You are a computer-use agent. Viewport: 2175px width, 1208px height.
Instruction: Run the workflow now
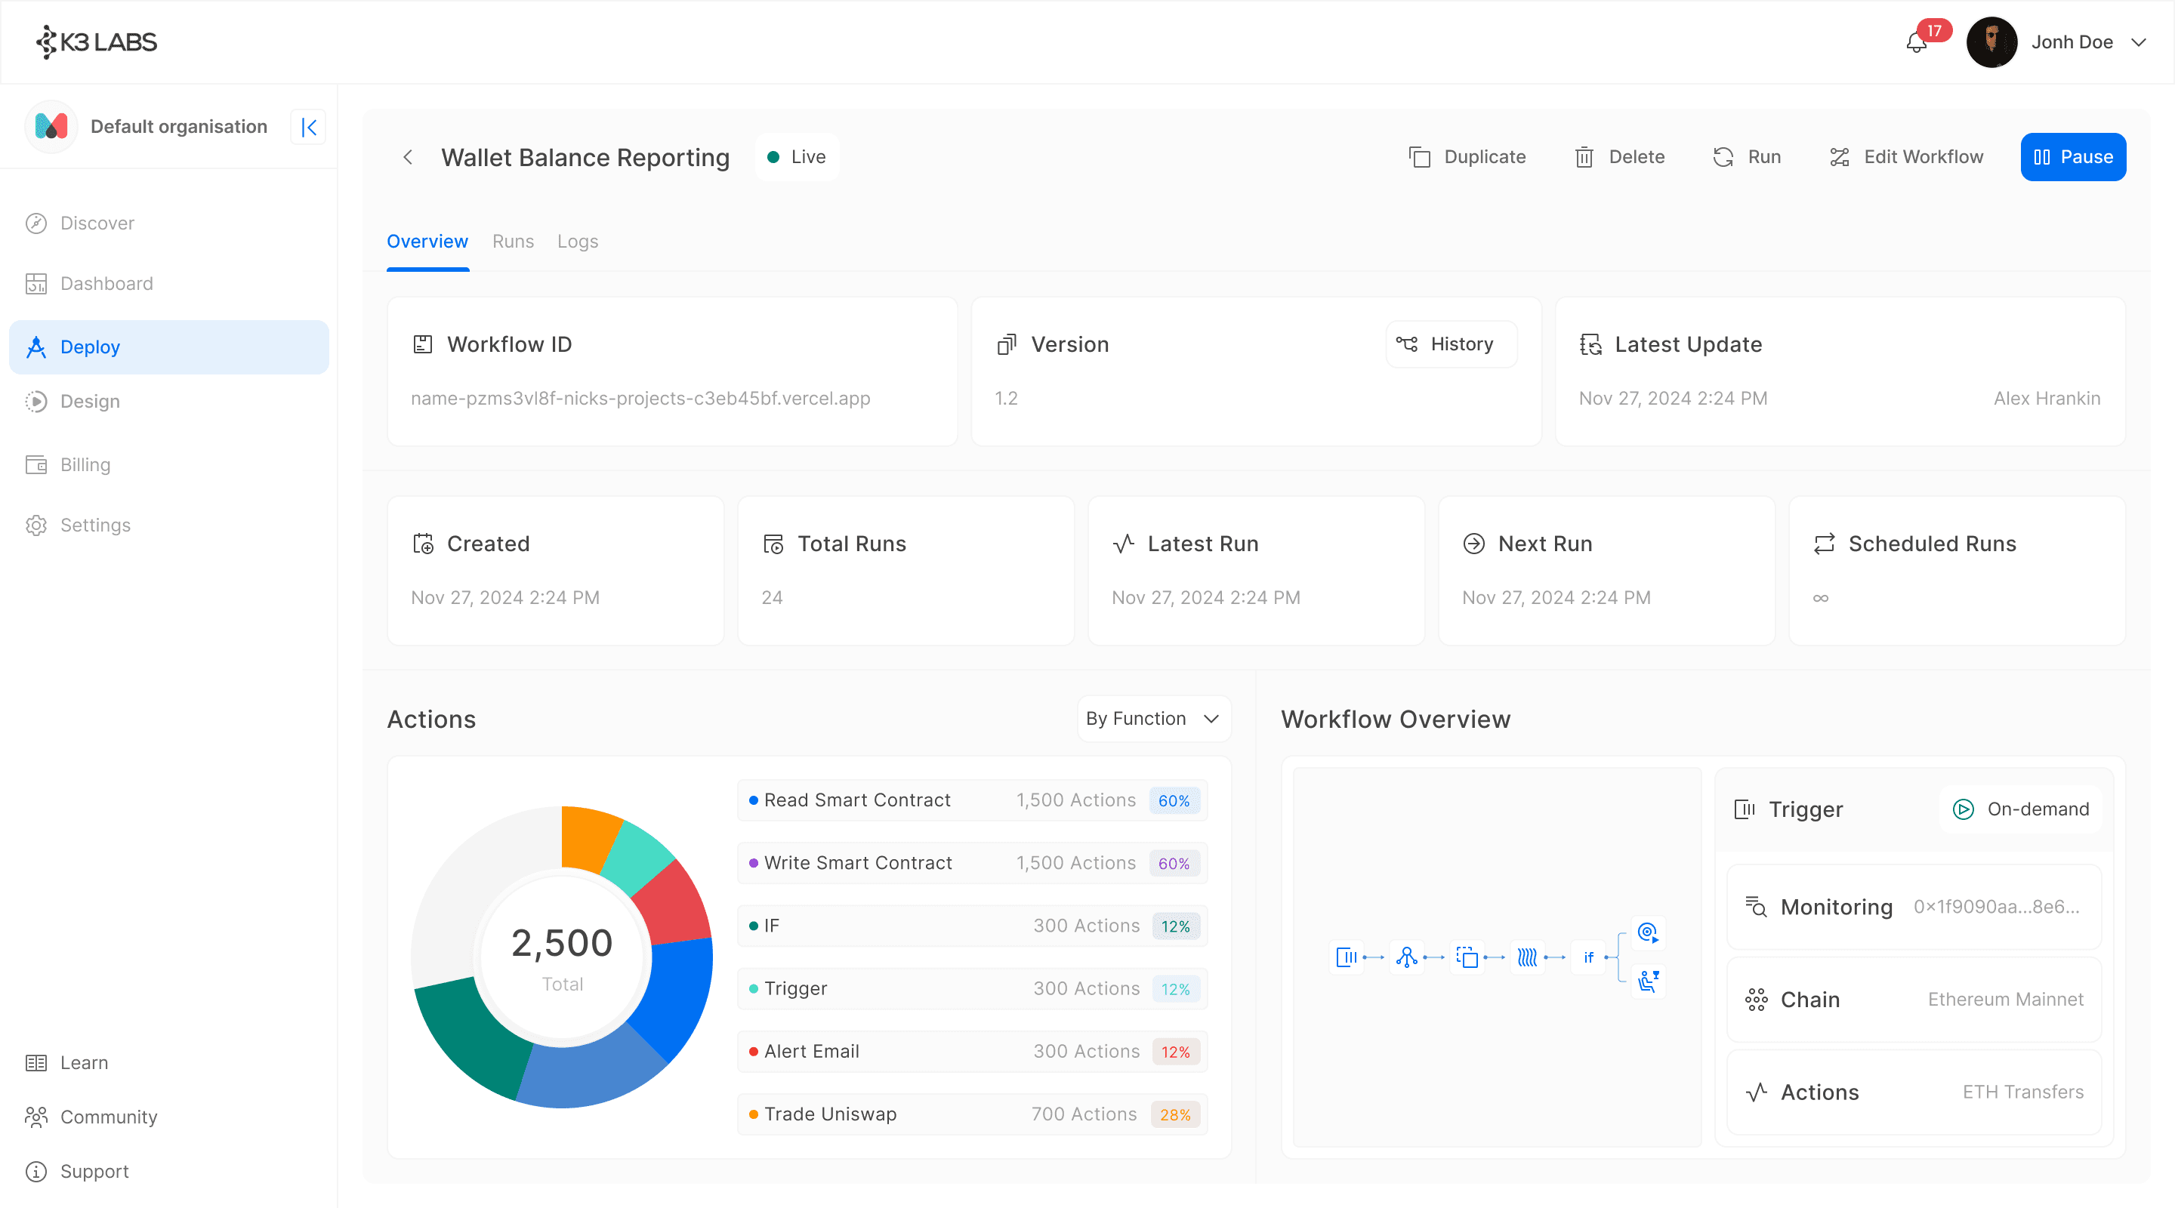tap(1746, 157)
